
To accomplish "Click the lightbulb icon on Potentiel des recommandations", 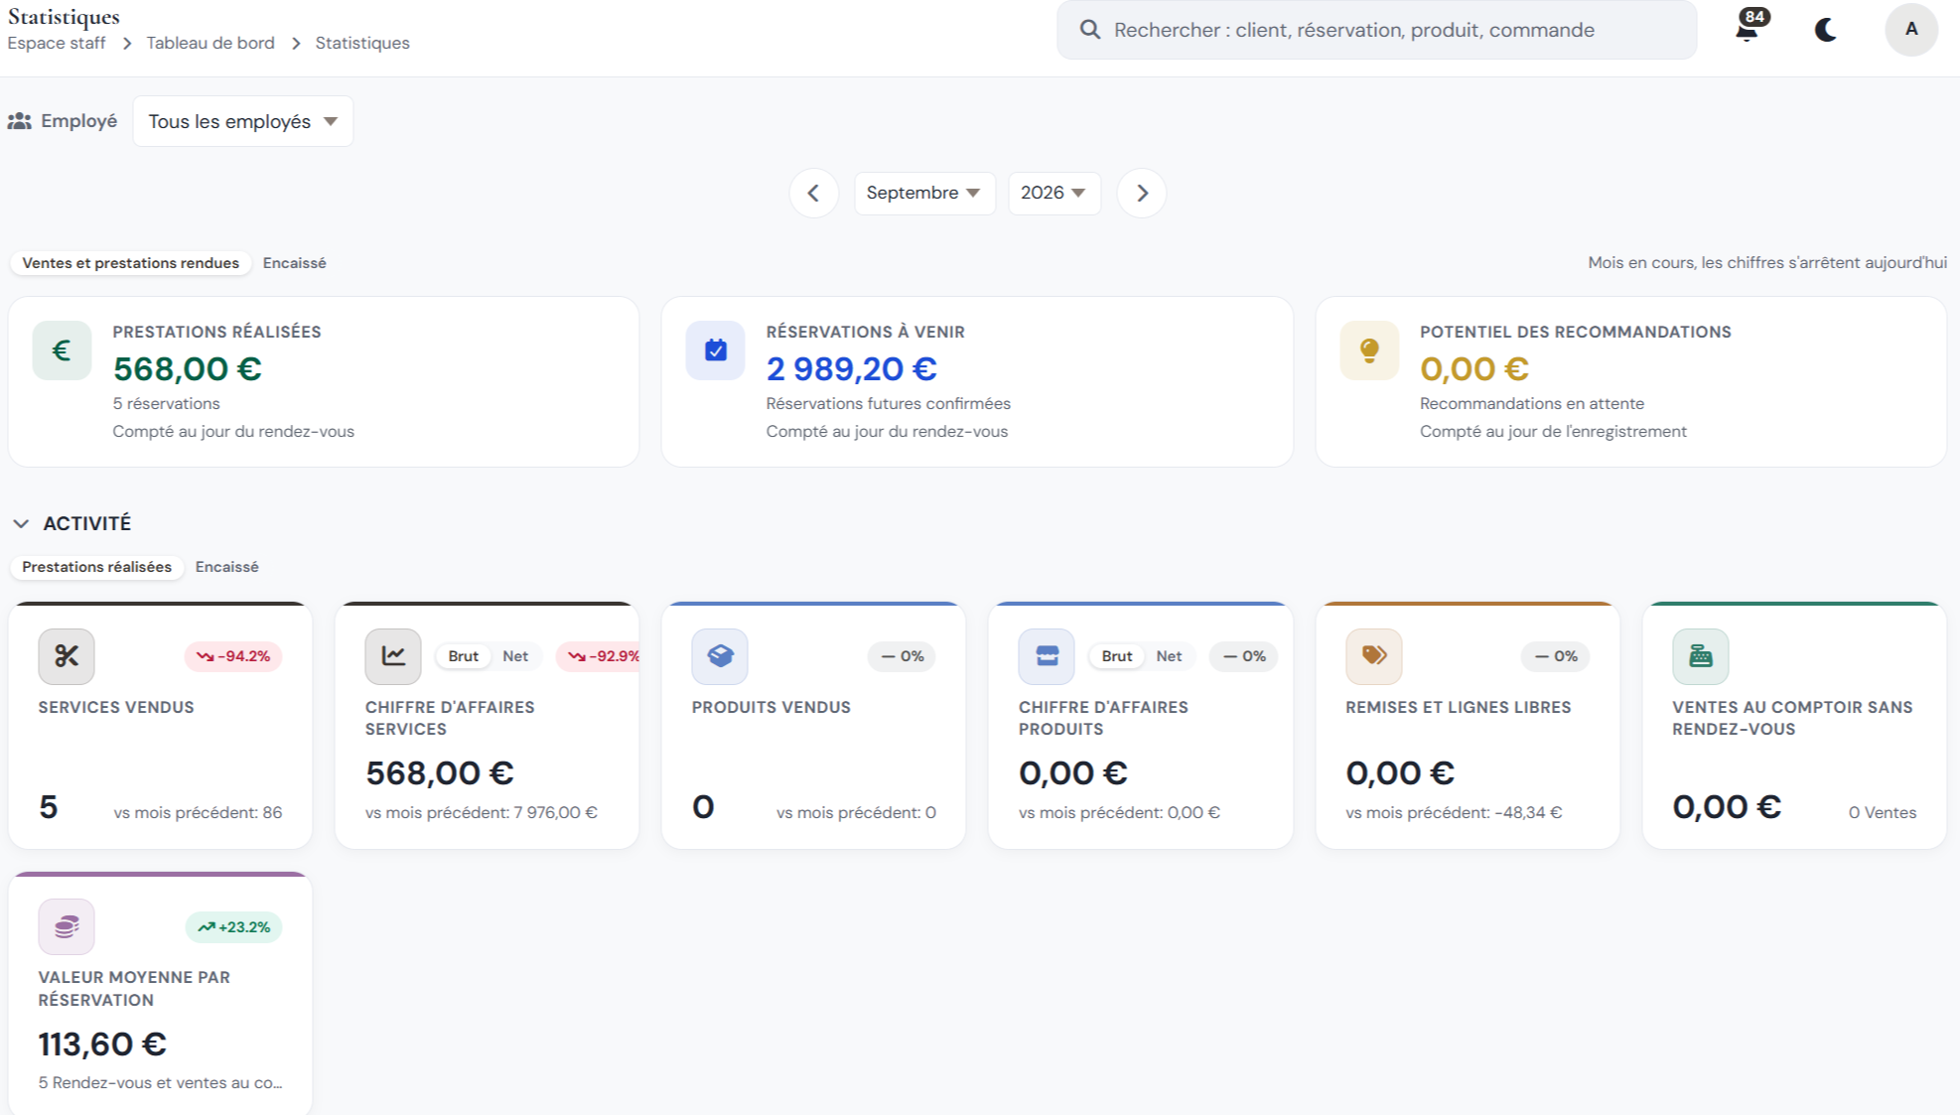I will point(1369,350).
